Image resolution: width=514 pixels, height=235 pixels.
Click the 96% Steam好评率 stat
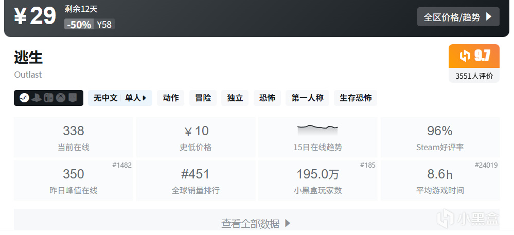click(440, 137)
